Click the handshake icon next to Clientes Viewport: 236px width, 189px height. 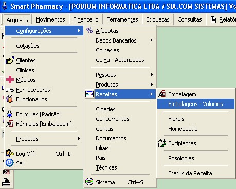click(10, 60)
